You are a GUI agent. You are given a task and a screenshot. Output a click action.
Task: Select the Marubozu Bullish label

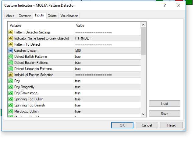(27, 111)
